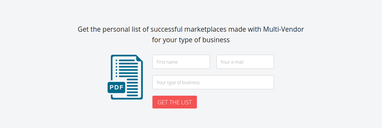The image size is (382, 128).
Task: Click the bottom text lines of PDF icon
Action: click(x=132, y=89)
